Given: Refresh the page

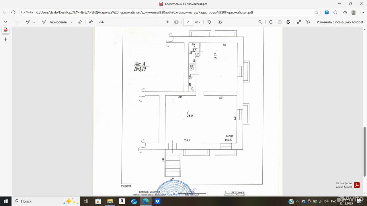Looking at the screenshot, I should (x=13, y=12).
